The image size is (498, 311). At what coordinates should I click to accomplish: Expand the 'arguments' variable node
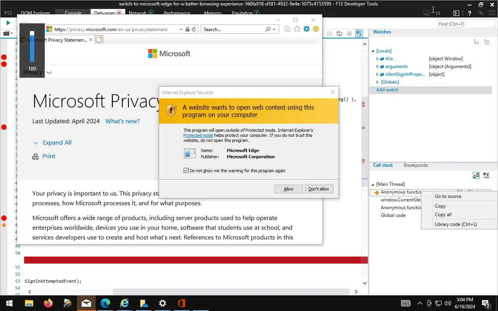tap(377, 66)
